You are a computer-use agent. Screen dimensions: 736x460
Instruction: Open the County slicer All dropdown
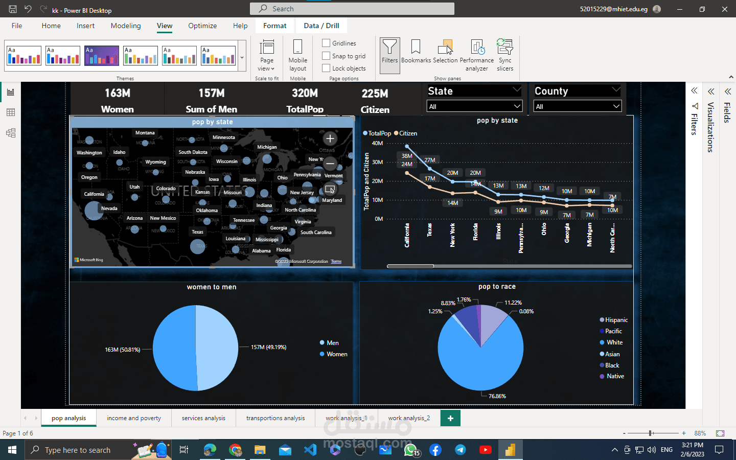pos(578,106)
